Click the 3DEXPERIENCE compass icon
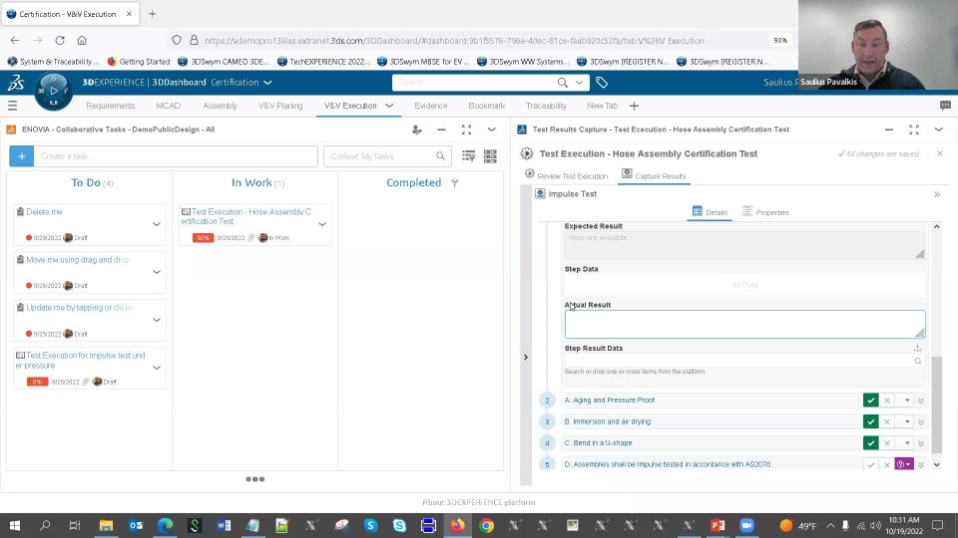Screen dimensions: 958x538 pos(53,91)
